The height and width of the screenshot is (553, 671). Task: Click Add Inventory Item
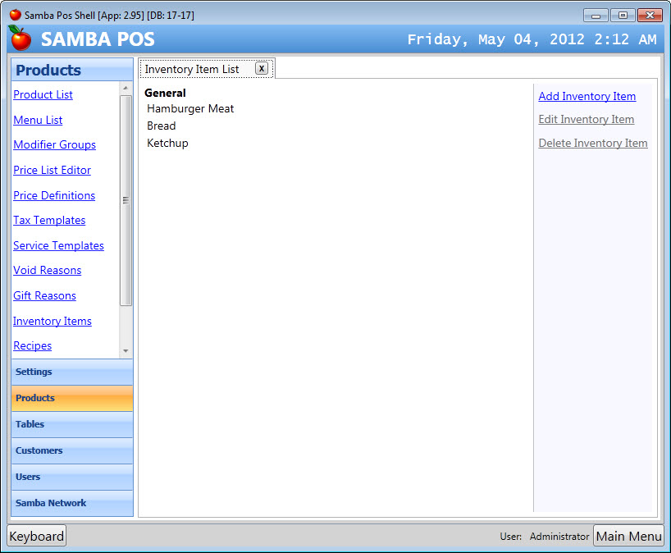[x=587, y=96]
